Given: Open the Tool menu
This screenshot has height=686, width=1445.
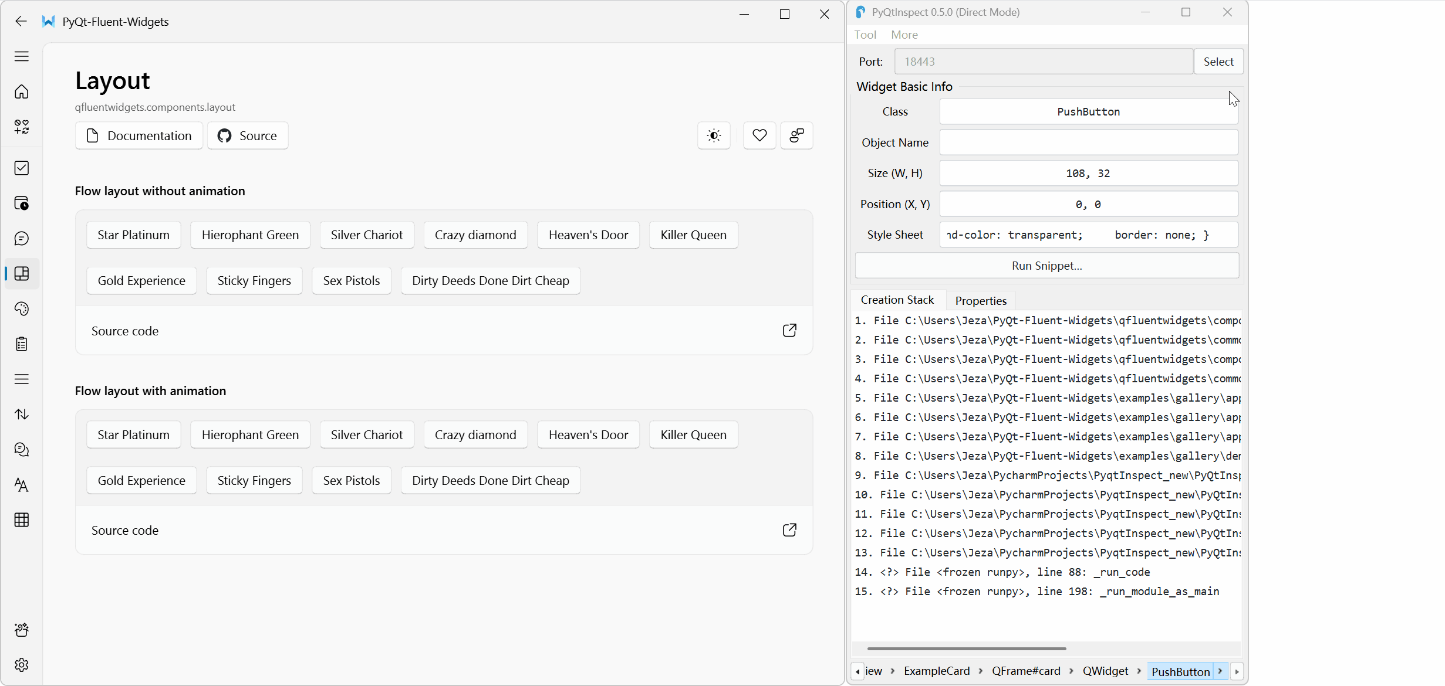Looking at the screenshot, I should (865, 35).
